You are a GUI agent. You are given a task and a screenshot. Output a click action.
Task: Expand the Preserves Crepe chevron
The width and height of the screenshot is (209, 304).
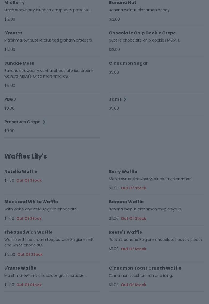pos(44,122)
